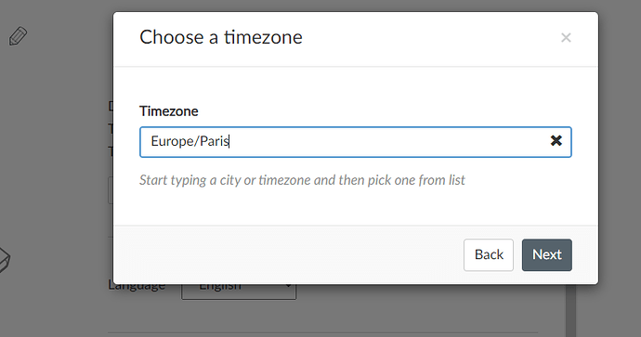
Task: Return with the Back button
Action: [488, 255]
